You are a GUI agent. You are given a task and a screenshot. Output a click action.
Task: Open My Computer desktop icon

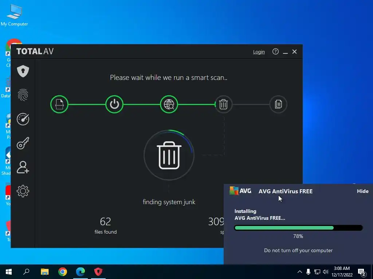[14, 15]
